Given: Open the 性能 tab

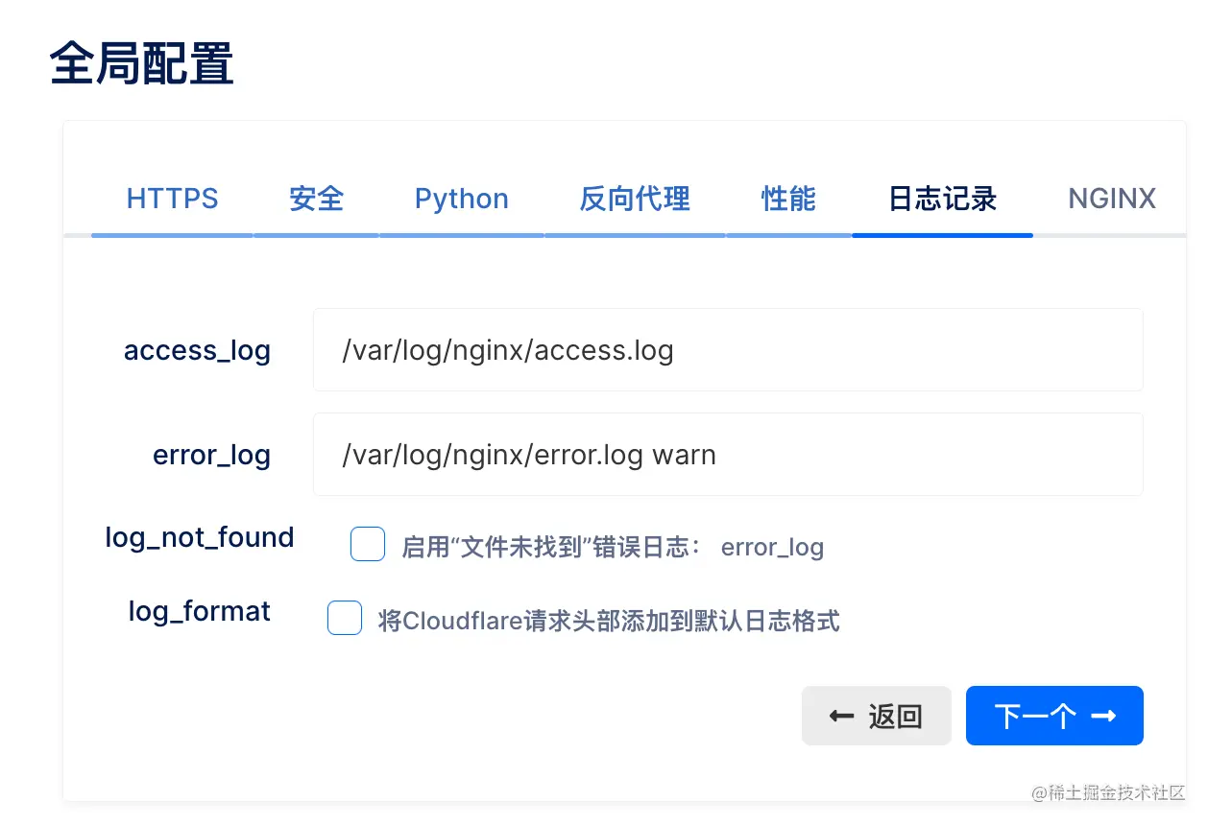Looking at the screenshot, I should pos(788,199).
